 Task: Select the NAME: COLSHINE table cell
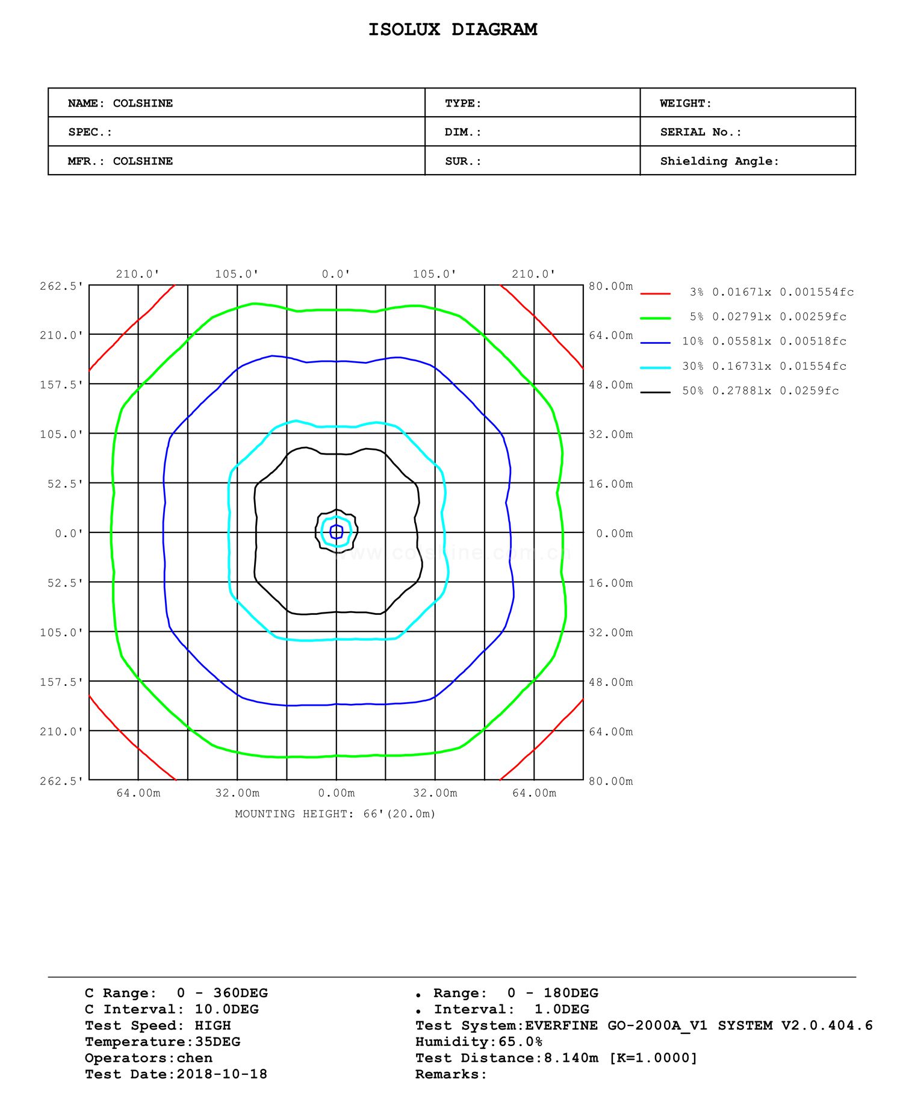[x=237, y=103]
